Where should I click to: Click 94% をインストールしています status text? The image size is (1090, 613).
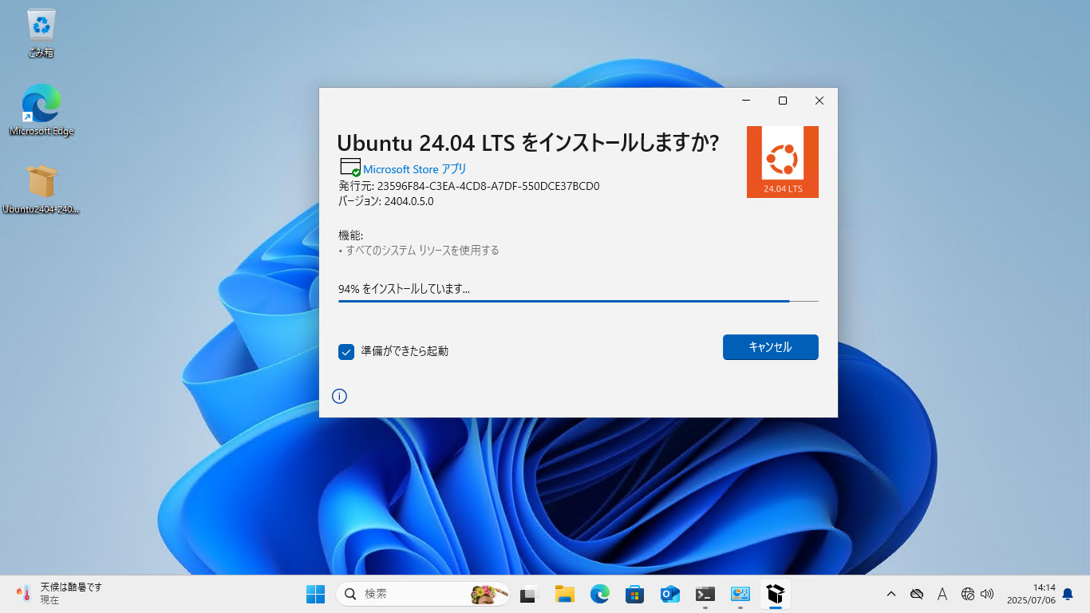pos(404,289)
